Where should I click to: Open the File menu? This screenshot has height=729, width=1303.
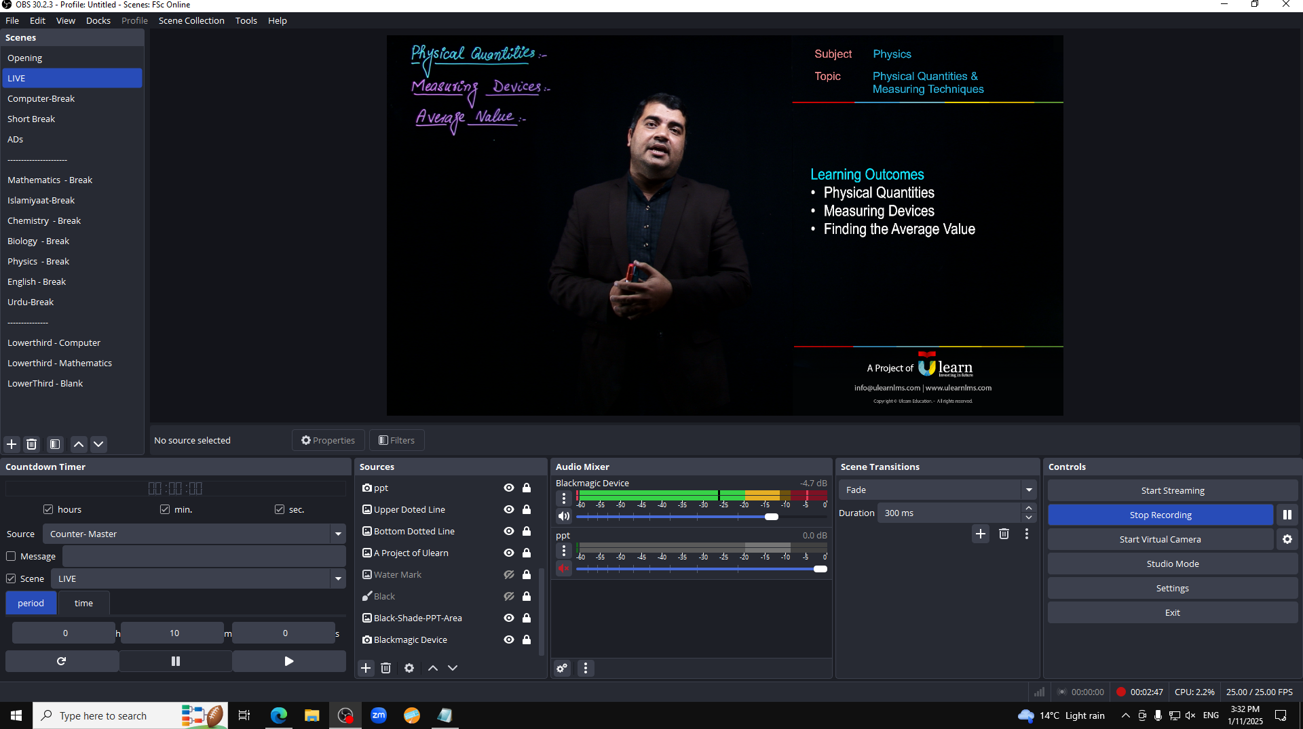click(12, 20)
